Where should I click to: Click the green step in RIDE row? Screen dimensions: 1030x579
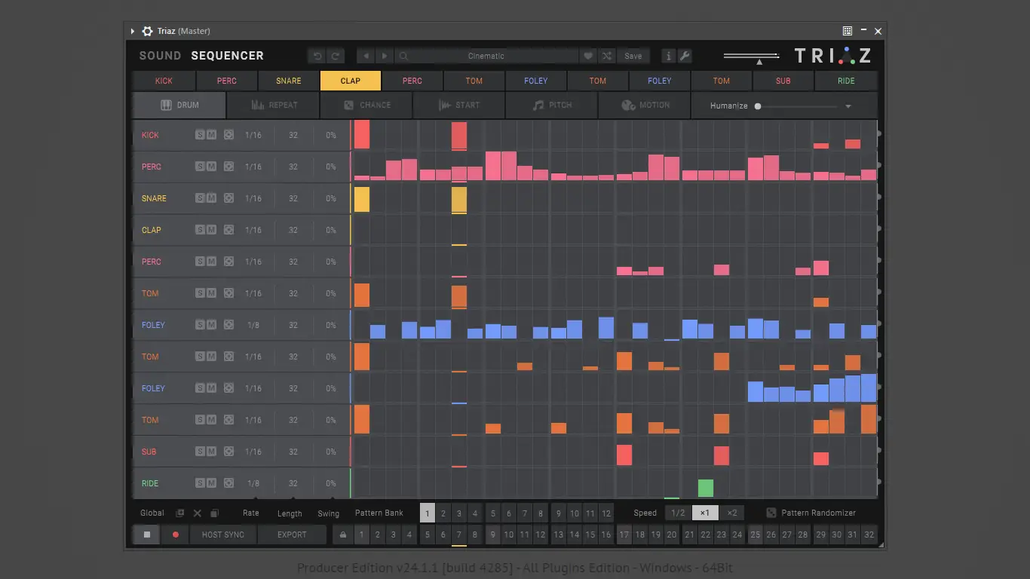tap(706, 488)
